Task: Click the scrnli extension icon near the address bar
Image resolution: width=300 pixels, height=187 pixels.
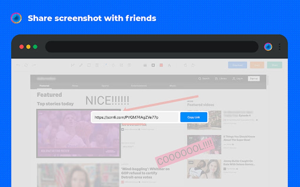Action: click(268, 47)
